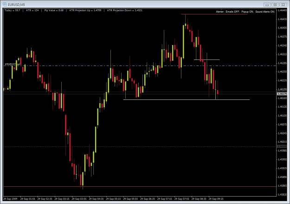Click the '29 Sep 07:15' time axis label

pyautogui.click(x=165, y=199)
